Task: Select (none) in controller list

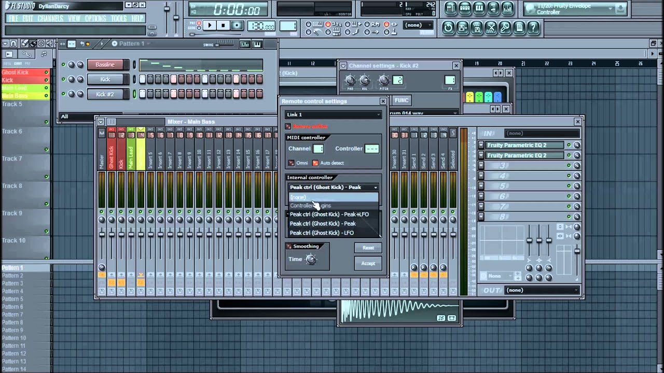Action: (x=334, y=197)
